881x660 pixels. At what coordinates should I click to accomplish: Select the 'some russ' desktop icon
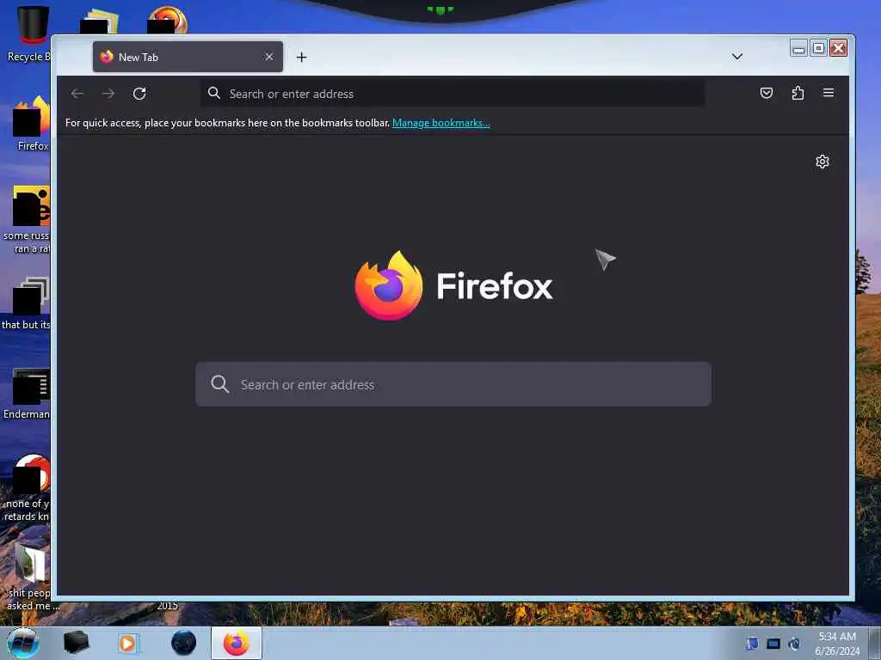click(27, 220)
